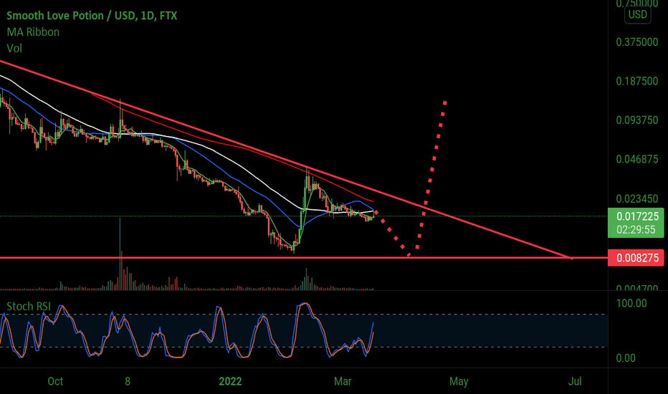The width and height of the screenshot is (668, 394).
Task: Click the 0.375000 price axis value
Action: [x=637, y=42]
